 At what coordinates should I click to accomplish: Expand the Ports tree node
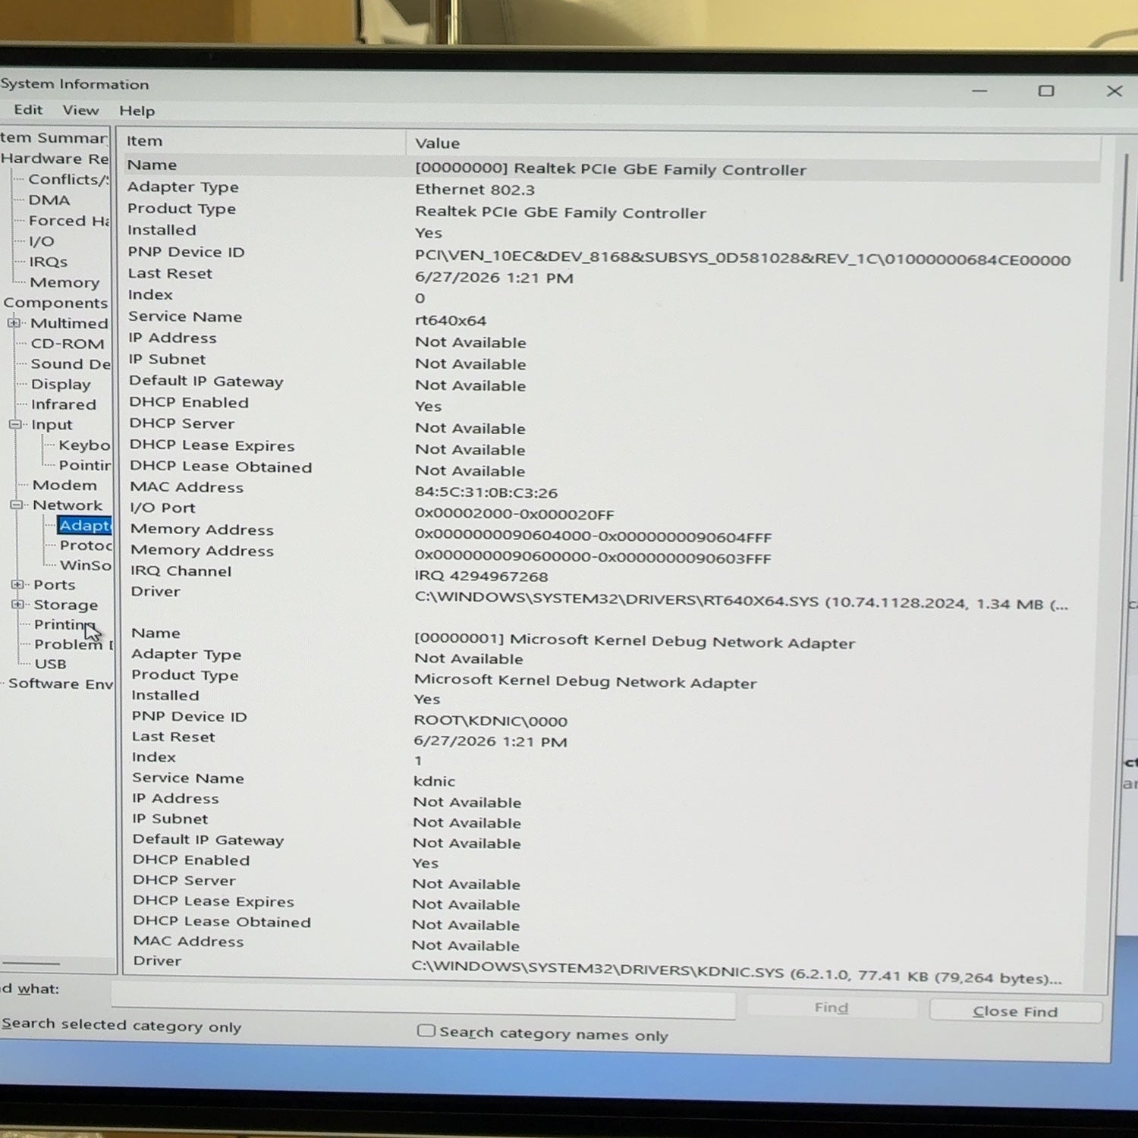click(17, 584)
